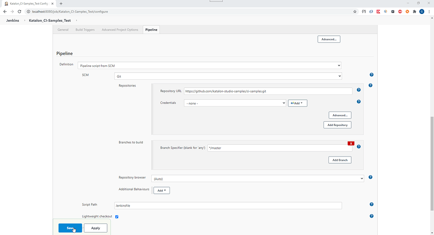Viewport: 434px width, 235px height.
Task: Open help for Branch Specifier
Action: 359,147
